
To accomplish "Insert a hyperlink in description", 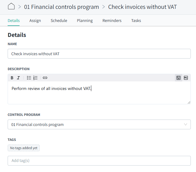I will coord(45,78).
